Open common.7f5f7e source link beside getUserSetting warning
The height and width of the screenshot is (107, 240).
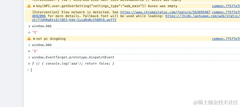click(226, 6)
